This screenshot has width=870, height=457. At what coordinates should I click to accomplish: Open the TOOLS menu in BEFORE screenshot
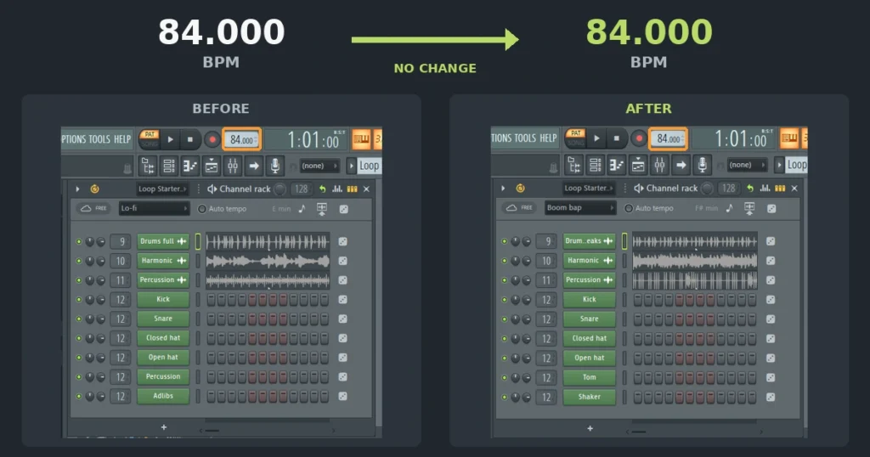click(99, 139)
